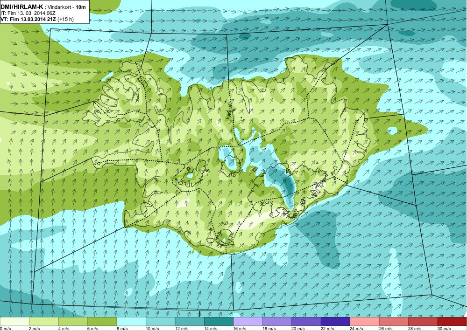
Task: Click the DMI/HIRLAM-K title text
Action: 22,7
